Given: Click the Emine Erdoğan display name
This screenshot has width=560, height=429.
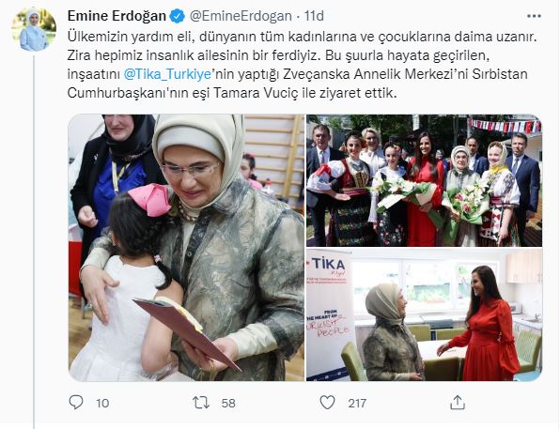Looking at the screenshot, I should click(x=117, y=16).
